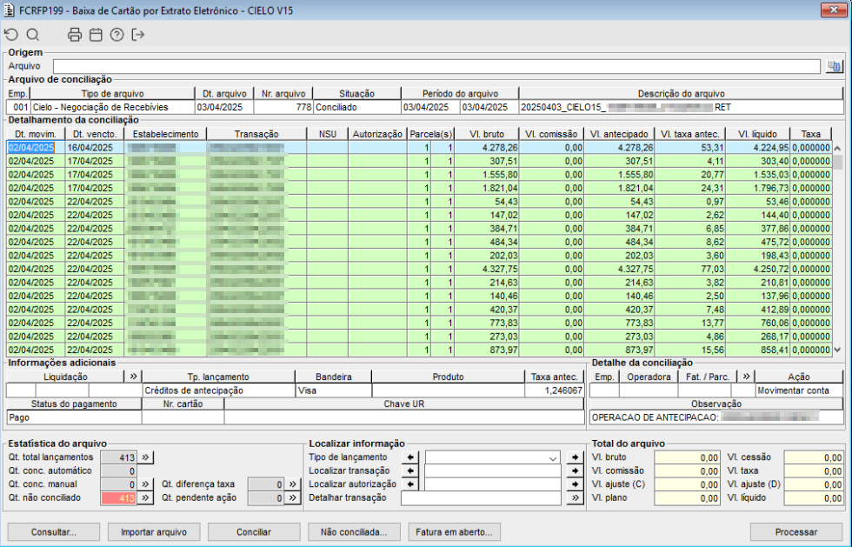This screenshot has width=852, height=547.
Task: Click the Vl. líquido cell 858,41
Action: [x=757, y=350]
